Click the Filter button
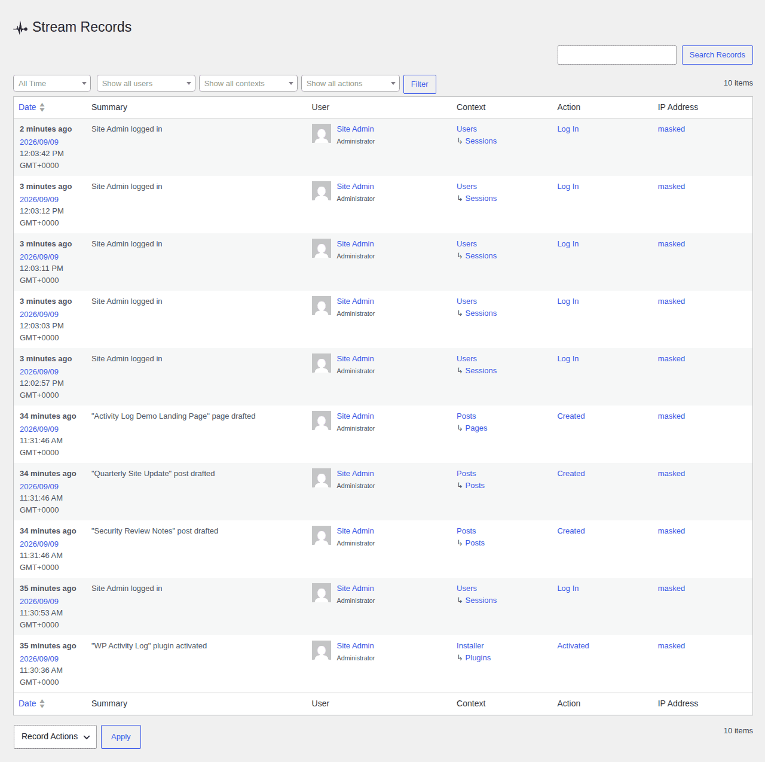The width and height of the screenshot is (765, 762). pyautogui.click(x=420, y=84)
